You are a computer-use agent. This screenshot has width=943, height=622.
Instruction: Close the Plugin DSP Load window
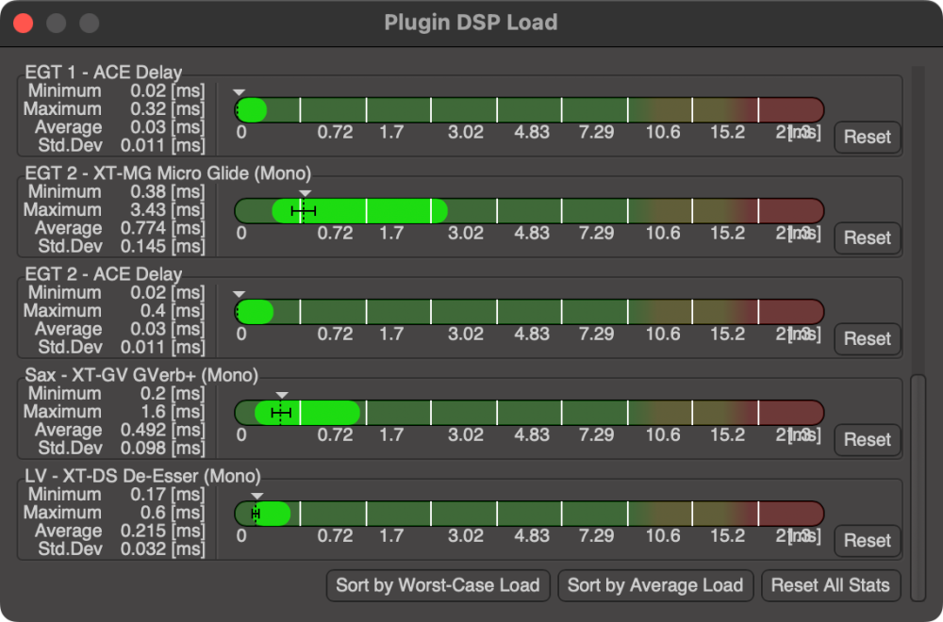click(x=23, y=24)
